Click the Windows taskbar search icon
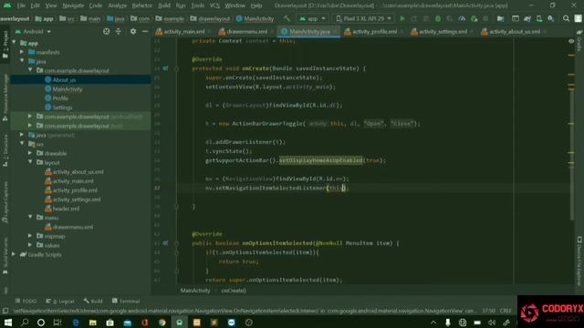The width and height of the screenshot is (584, 328). coord(25,323)
